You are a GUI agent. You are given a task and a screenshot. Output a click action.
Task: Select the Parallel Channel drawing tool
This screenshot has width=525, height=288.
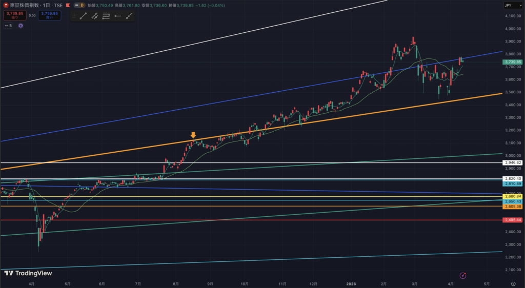[95, 16]
